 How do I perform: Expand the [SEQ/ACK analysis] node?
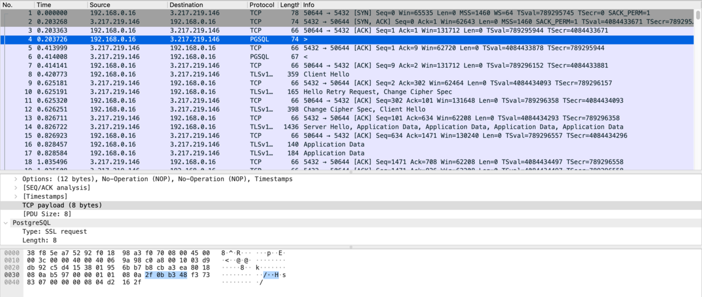coord(16,188)
